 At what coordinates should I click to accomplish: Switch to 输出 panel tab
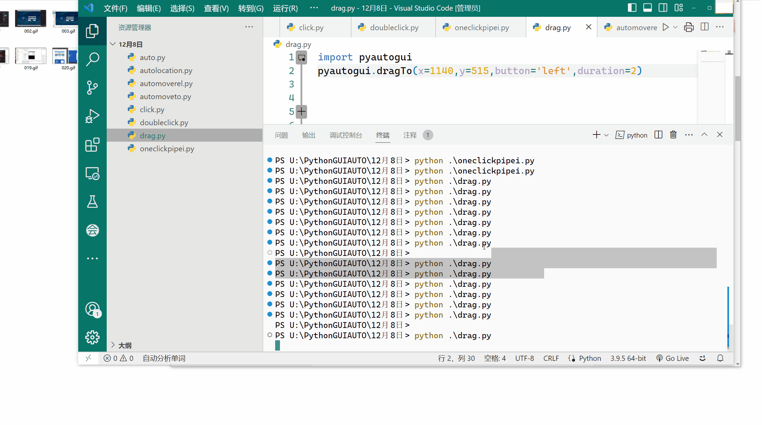(x=308, y=135)
